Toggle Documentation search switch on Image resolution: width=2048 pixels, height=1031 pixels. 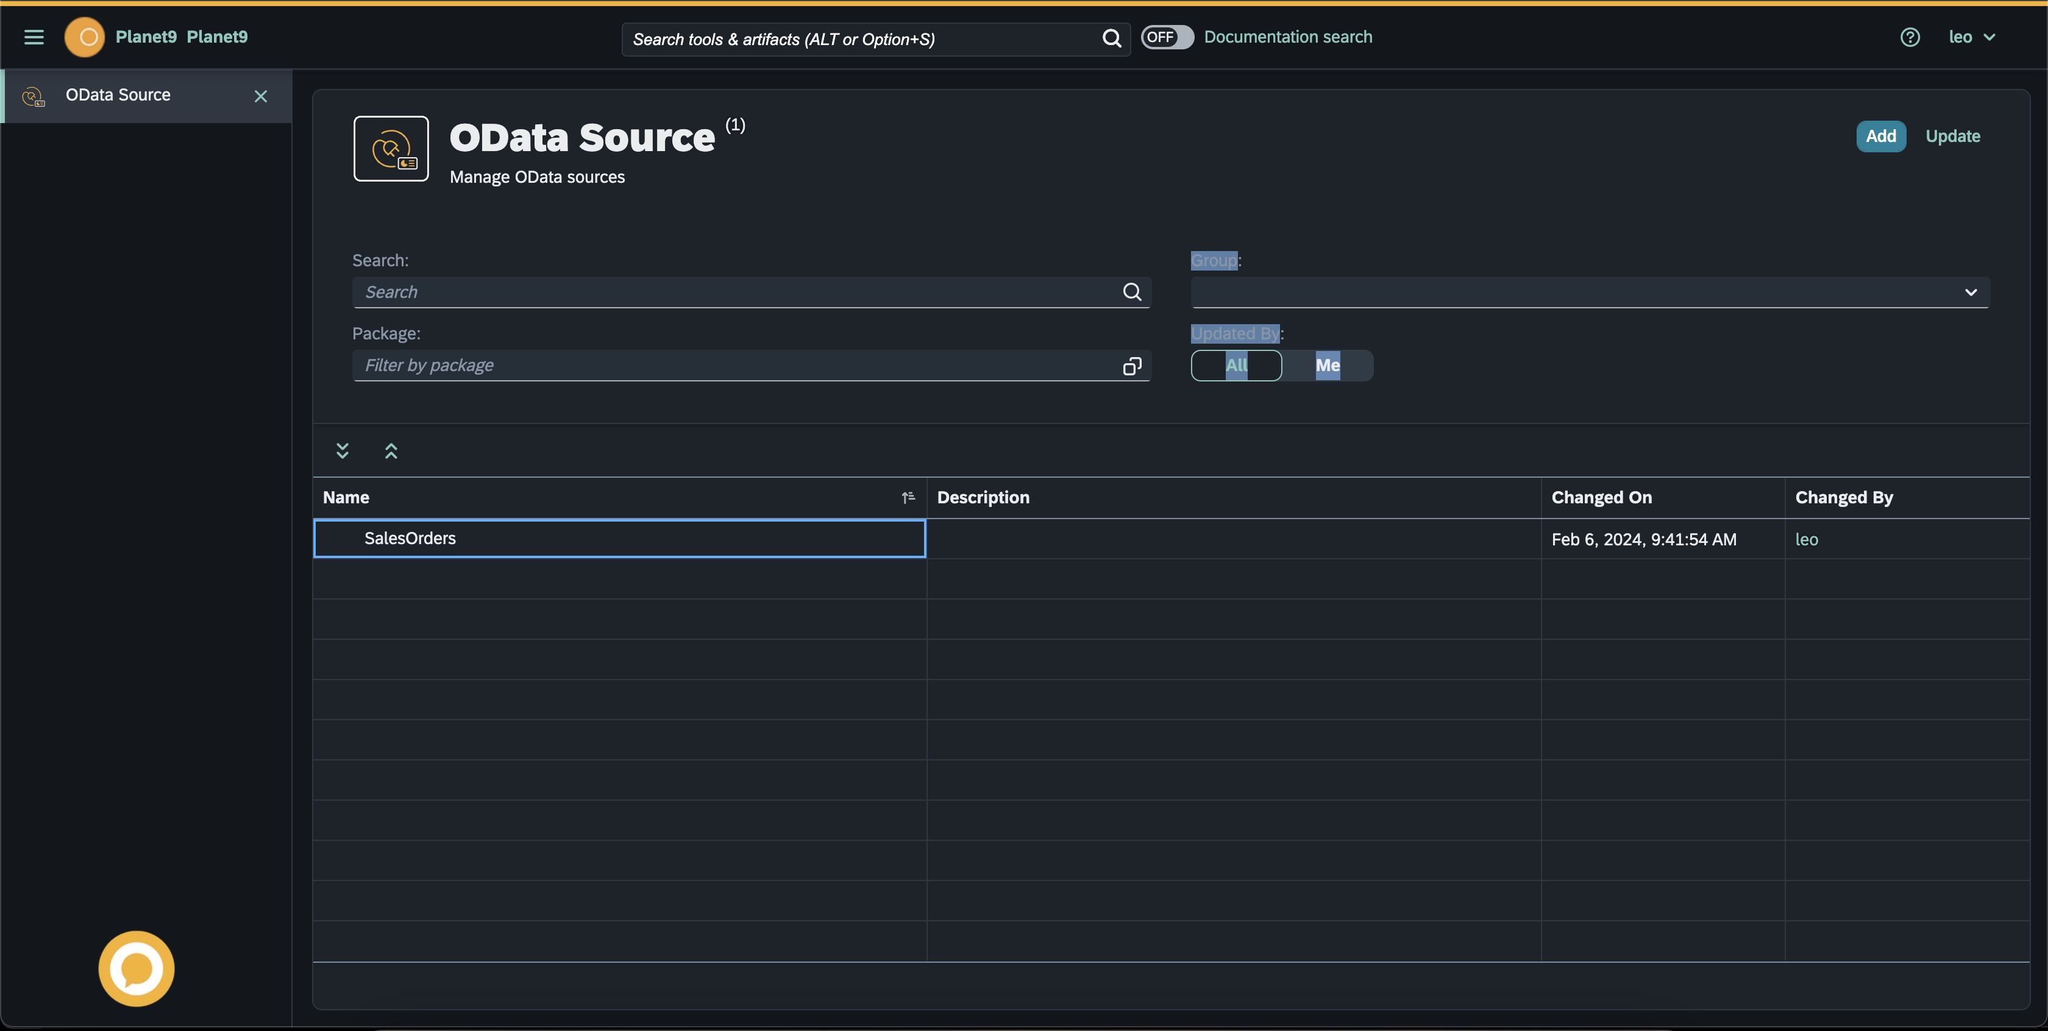(x=1166, y=37)
